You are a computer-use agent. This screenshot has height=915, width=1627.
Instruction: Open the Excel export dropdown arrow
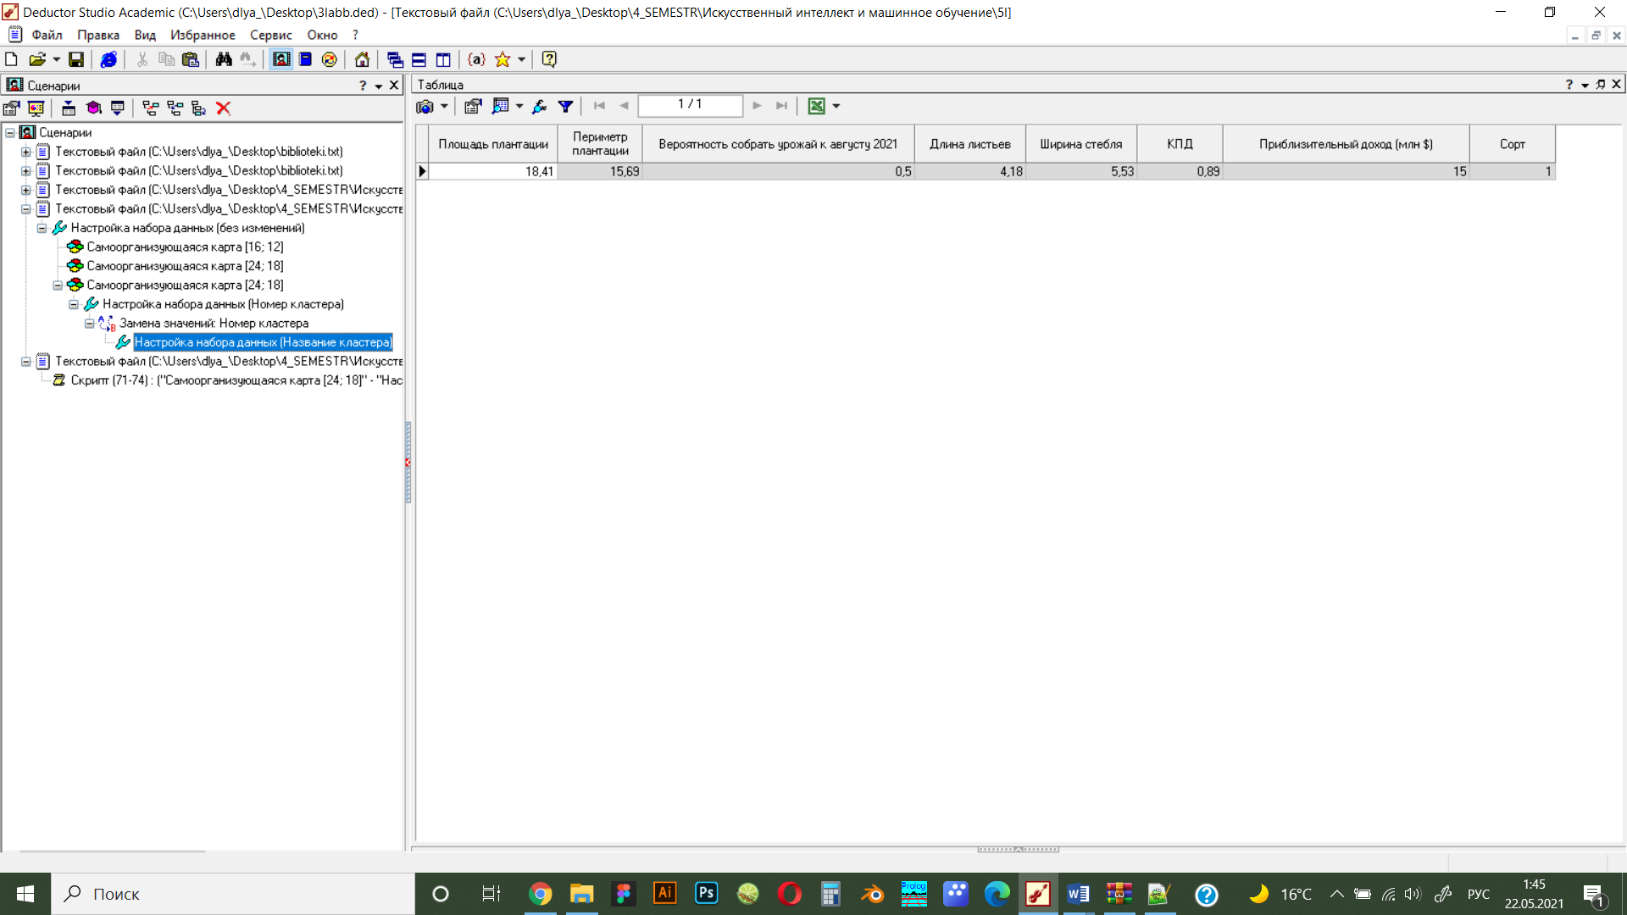[836, 106]
